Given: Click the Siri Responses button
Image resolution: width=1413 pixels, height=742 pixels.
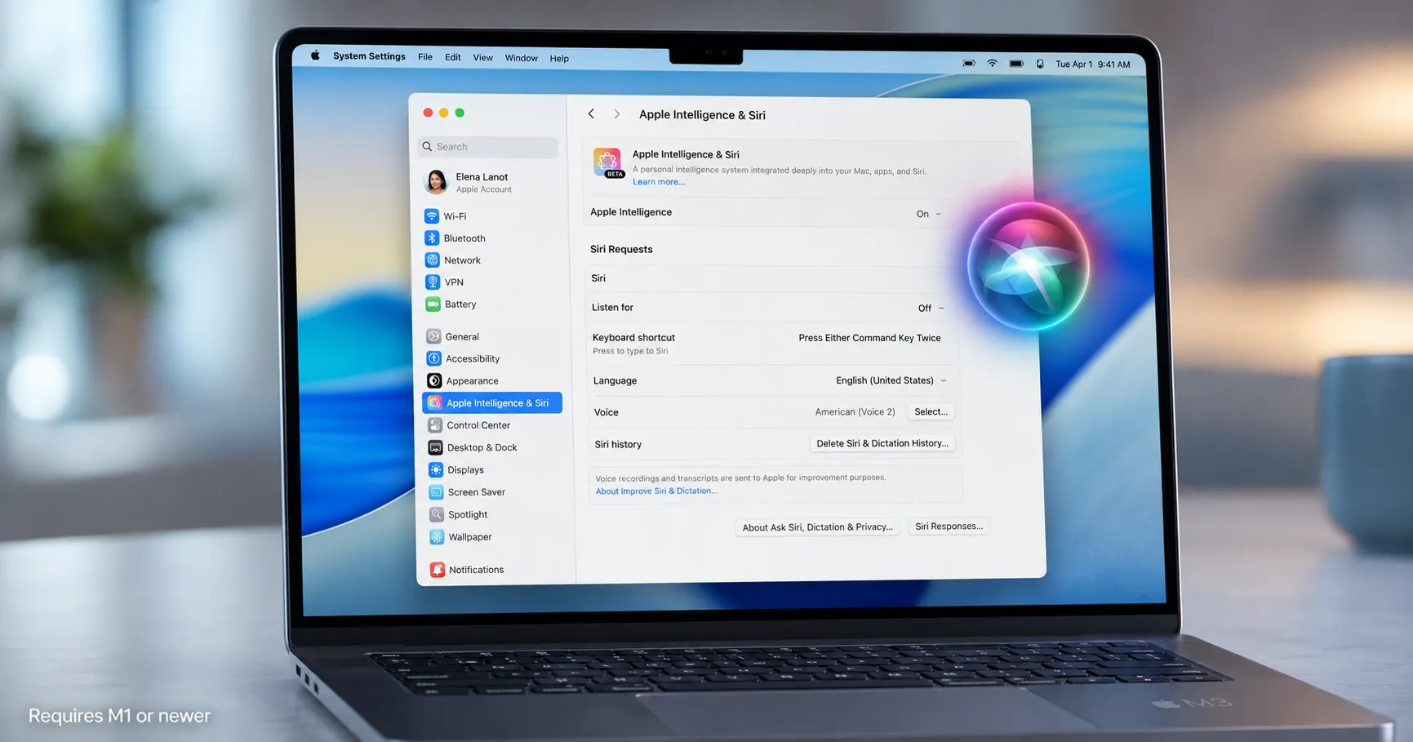Looking at the screenshot, I should [x=949, y=527].
